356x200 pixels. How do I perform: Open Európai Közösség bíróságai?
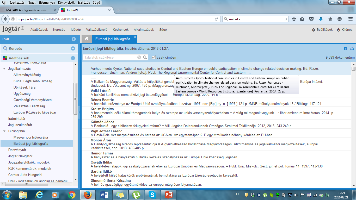(x=35, y=113)
